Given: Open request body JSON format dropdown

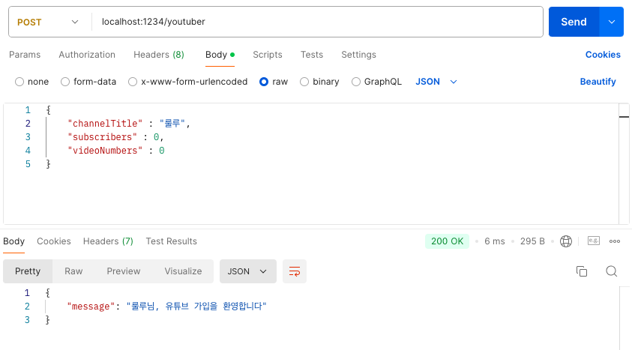Looking at the screenshot, I should point(436,82).
